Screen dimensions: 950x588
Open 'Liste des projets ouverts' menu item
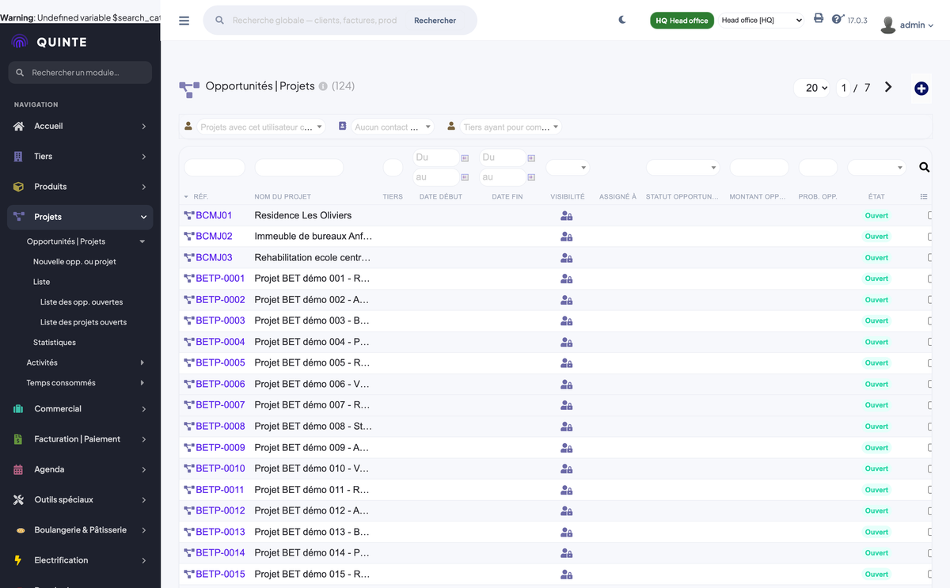[x=83, y=322]
